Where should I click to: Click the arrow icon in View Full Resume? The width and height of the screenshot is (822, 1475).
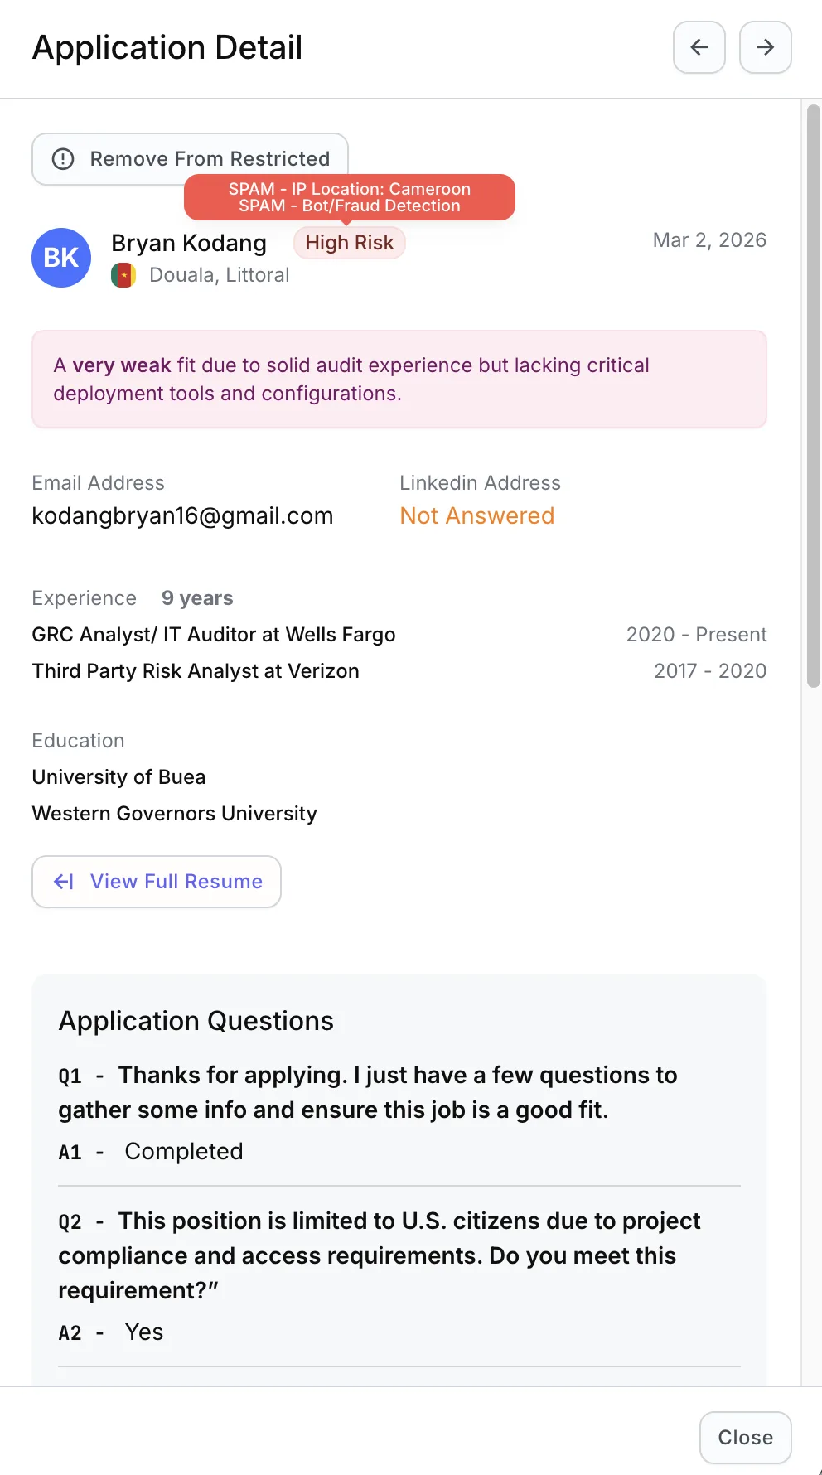[x=64, y=882]
